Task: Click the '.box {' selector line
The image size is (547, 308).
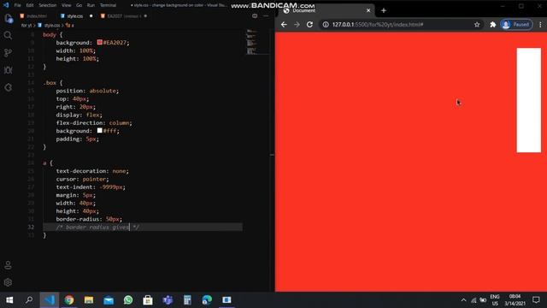Action: pos(53,83)
